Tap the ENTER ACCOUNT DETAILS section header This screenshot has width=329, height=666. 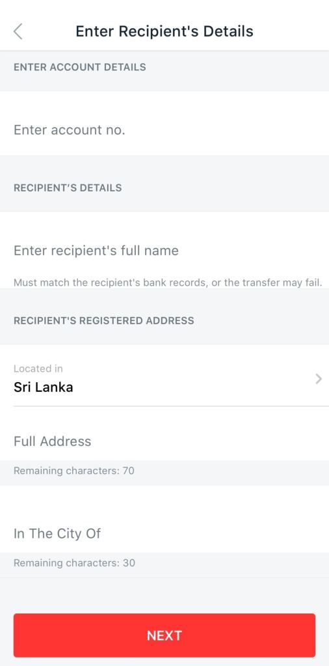coord(80,67)
